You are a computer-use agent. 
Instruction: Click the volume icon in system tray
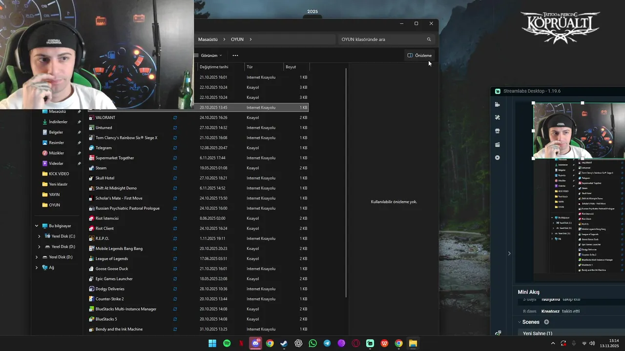point(592,343)
